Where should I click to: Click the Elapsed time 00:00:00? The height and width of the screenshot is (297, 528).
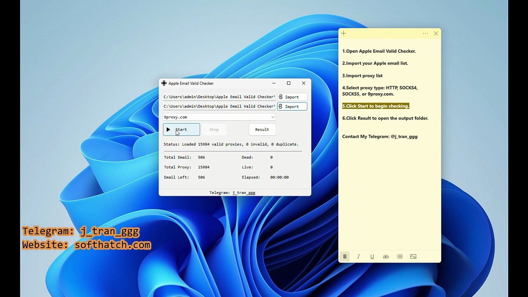coord(279,177)
